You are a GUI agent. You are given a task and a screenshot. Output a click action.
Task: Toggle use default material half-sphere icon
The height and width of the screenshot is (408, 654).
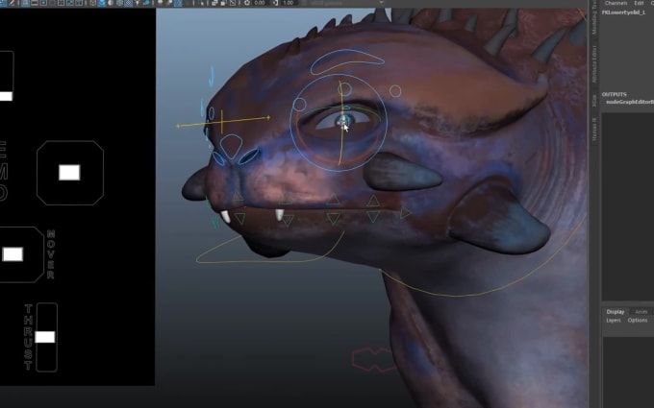pyautogui.click(x=111, y=3)
